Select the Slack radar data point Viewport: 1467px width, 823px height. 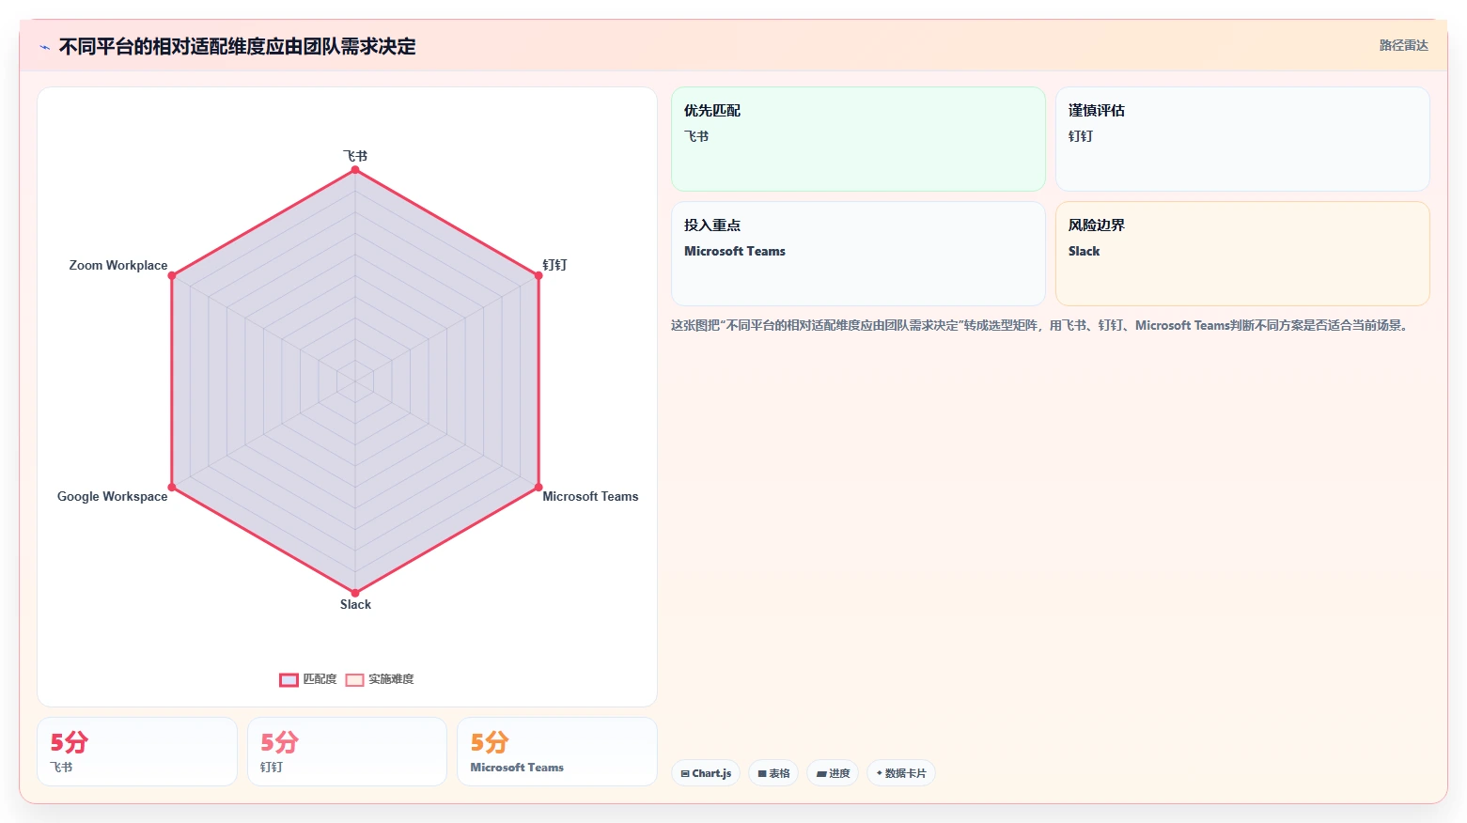tap(355, 593)
